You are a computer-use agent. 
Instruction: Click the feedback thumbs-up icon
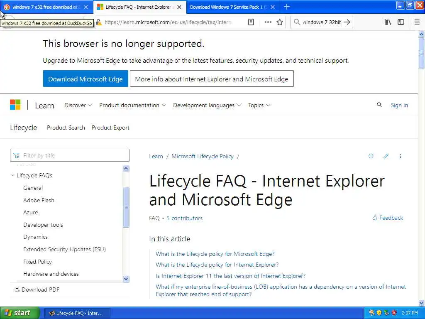(x=375, y=218)
